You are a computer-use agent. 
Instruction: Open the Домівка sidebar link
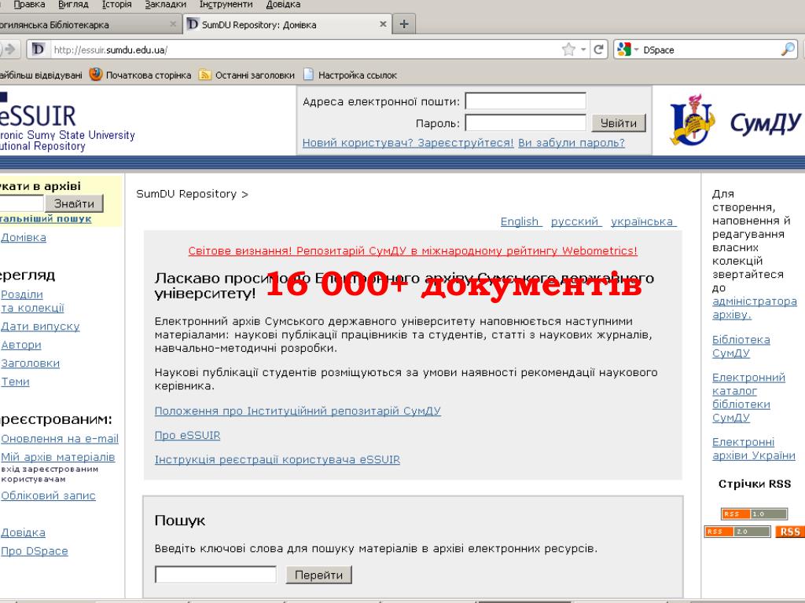23,237
